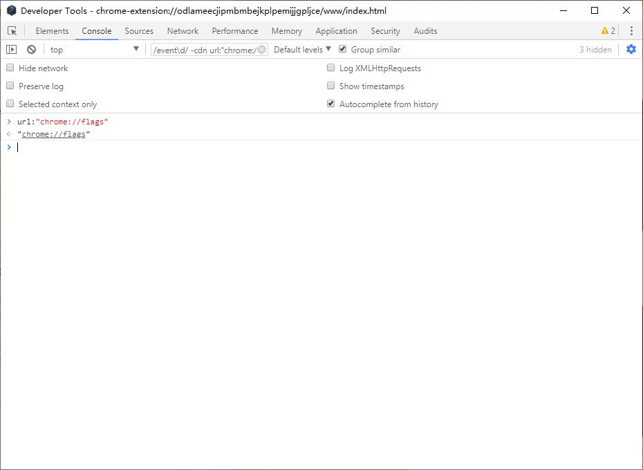
Task: Open the Sources tab
Action: pos(139,31)
